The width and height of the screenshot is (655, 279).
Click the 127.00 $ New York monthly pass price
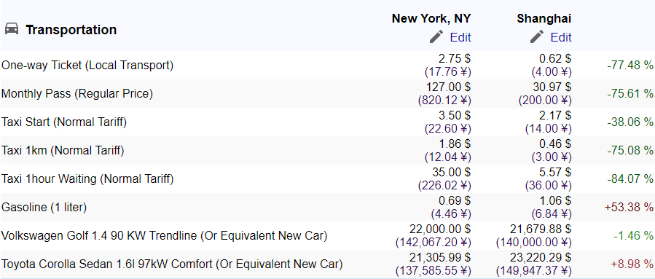[448, 87]
